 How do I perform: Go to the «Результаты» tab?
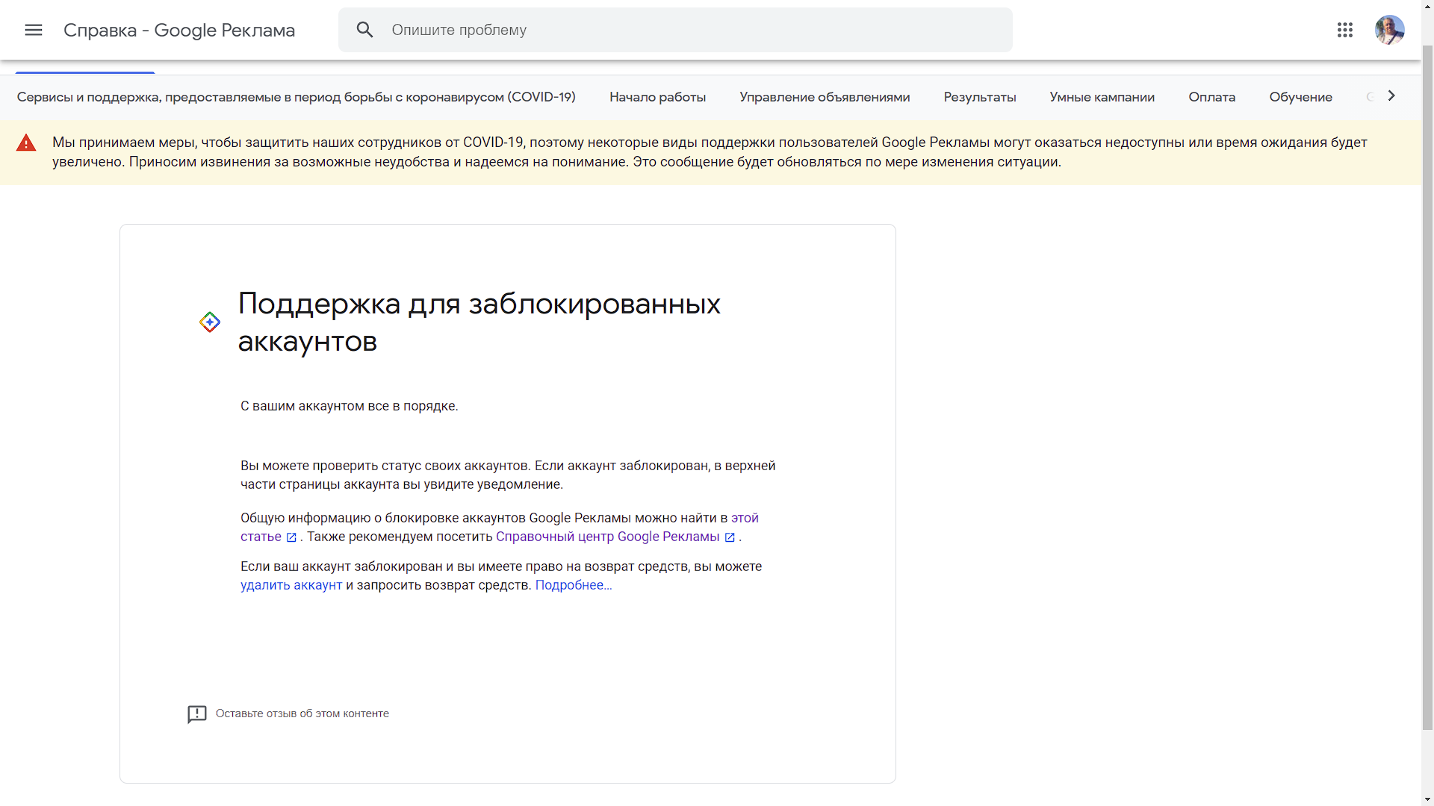980,97
